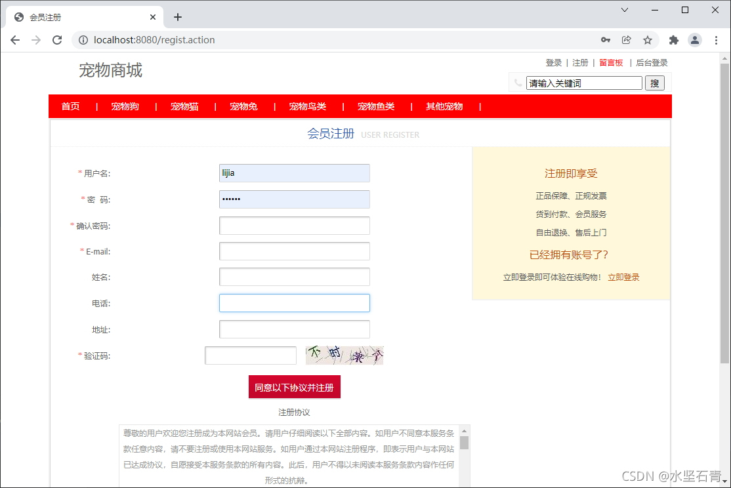Click the E-mail input field
The height and width of the screenshot is (488, 731).
click(x=295, y=251)
